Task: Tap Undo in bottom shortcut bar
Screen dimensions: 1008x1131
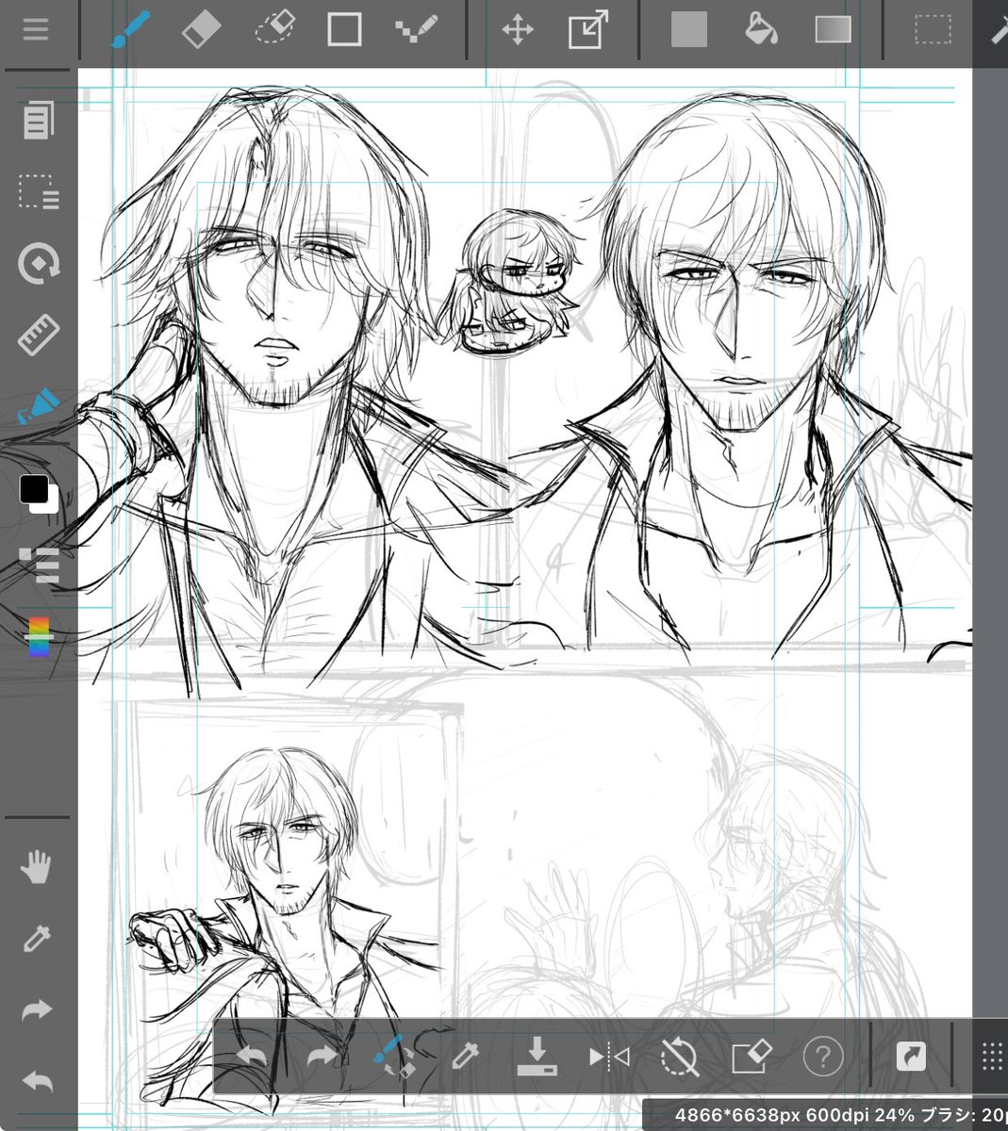Action: (251, 1057)
